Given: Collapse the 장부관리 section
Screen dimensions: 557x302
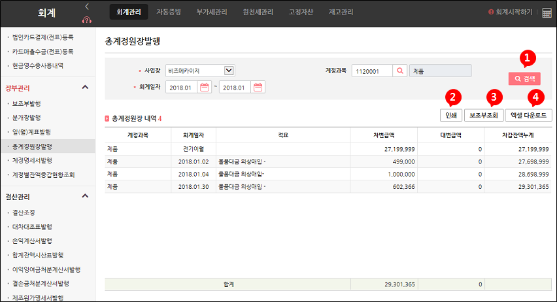Looking at the screenshot, I should click(x=85, y=88).
